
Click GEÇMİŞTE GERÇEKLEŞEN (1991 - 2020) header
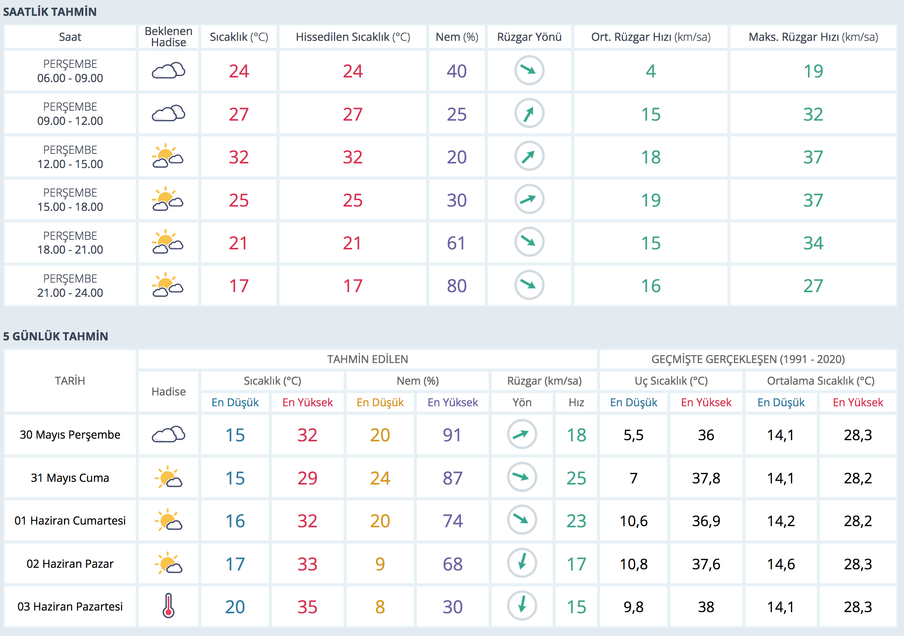click(748, 359)
